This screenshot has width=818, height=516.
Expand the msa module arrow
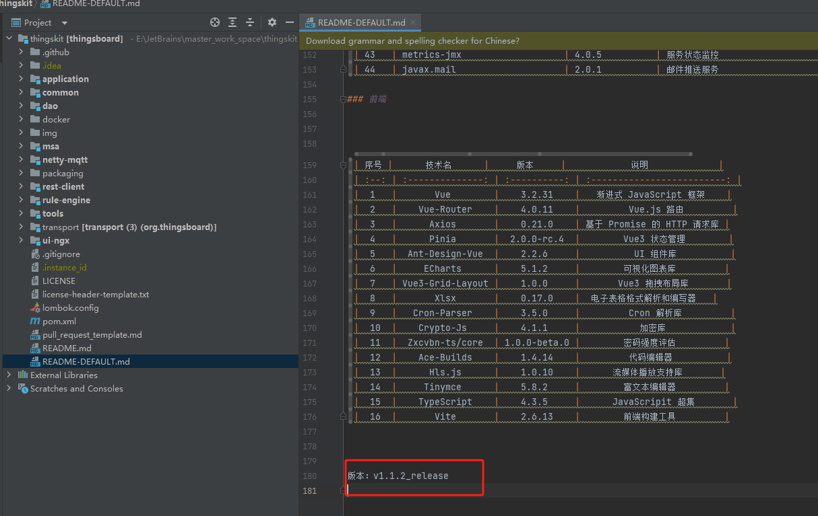point(22,146)
